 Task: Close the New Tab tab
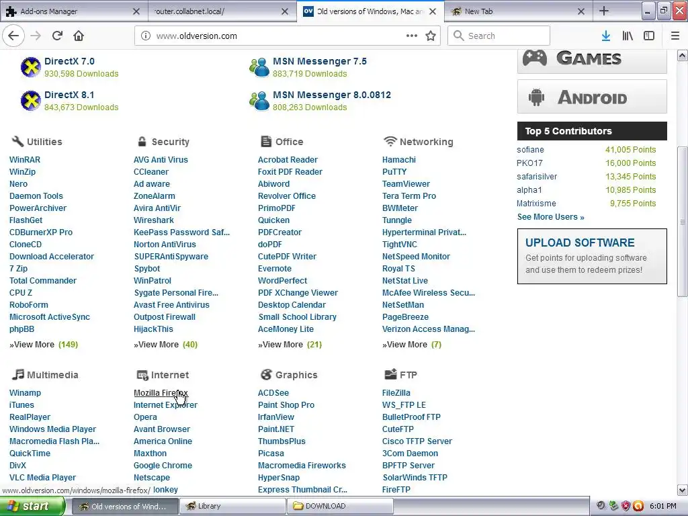pos(581,11)
